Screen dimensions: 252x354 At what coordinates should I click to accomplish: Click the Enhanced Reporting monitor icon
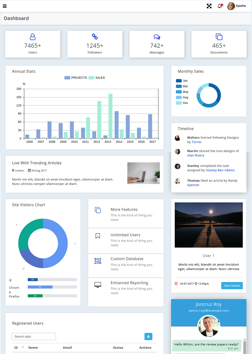(98, 284)
